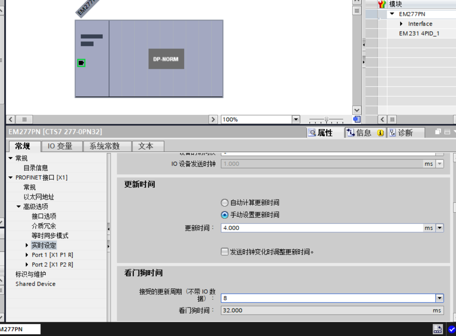Collapse the PROFINET接口 [X1] node
This screenshot has width=456, height=336.
(11, 177)
